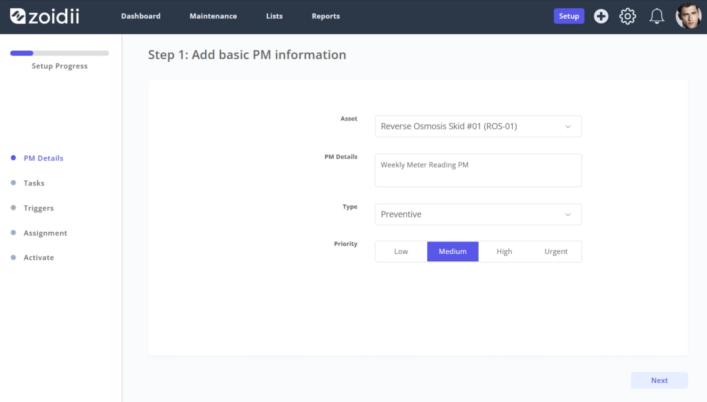Open the Maintenance menu
This screenshot has height=402, width=707.
click(213, 16)
